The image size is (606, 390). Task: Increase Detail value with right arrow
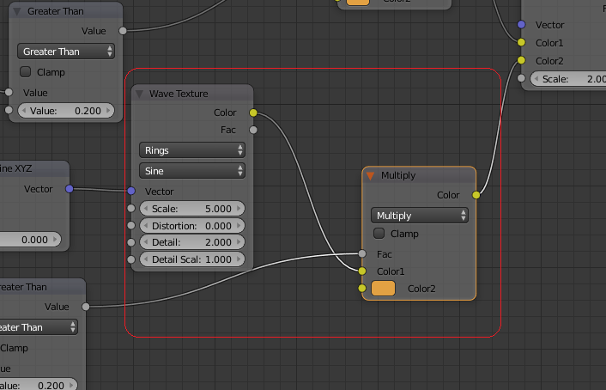pyautogui.click(x=239, y=242)
